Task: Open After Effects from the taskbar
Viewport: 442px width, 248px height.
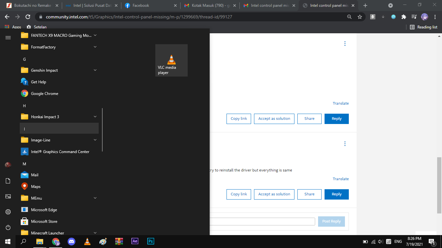Action: (135, 241)
